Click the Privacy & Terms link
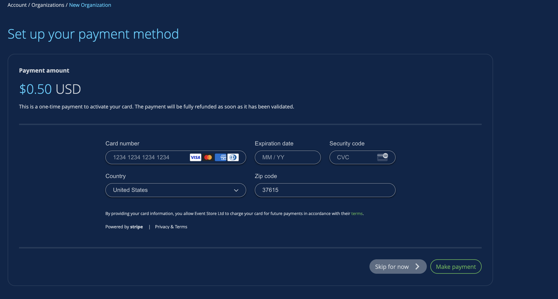 coord(171,227)
